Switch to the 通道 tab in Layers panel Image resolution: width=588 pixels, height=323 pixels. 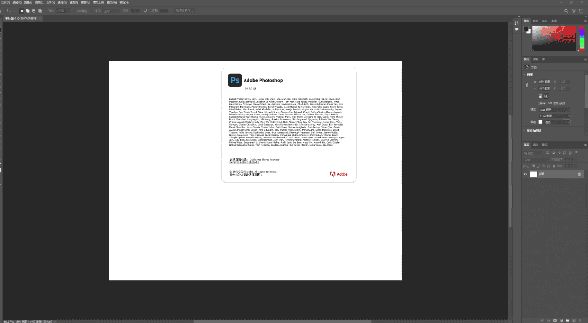[536, 144]
